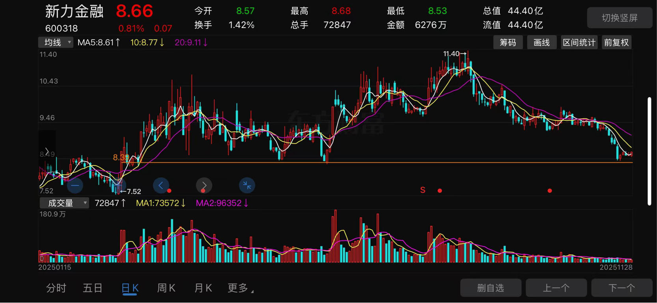Click 删自选 to remove from watchlist

[491, 288]
